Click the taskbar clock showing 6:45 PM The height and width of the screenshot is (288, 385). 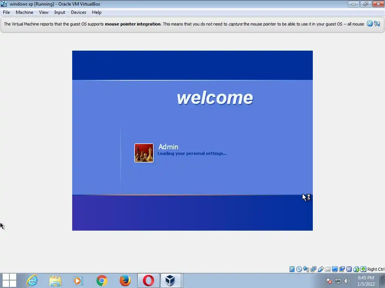point(366,281)
